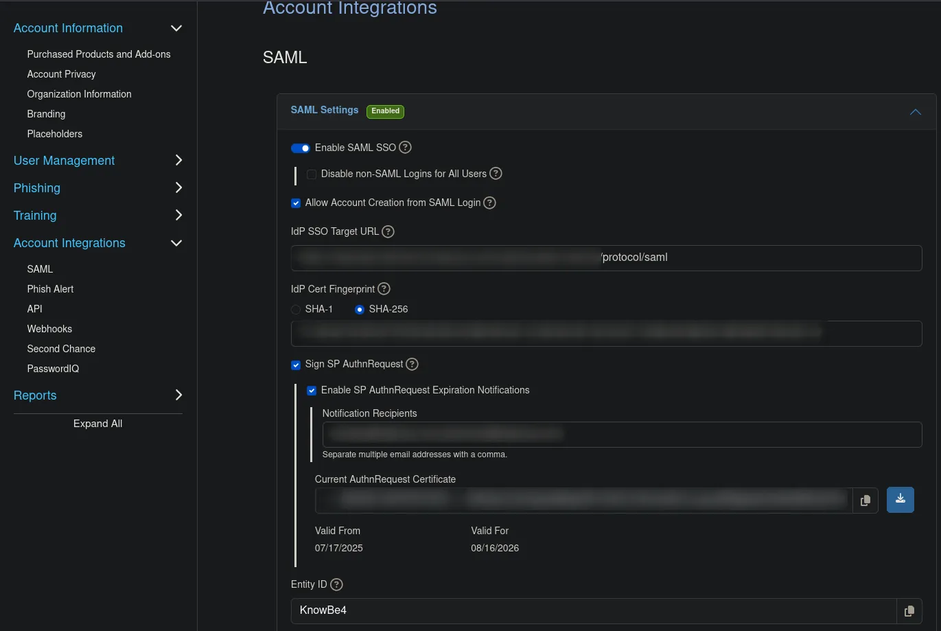Image resolution: width=941 pixels, height=631 pixels.
Task: Open help tooltip for Enable SAML SSO
Action: (405, 148)
